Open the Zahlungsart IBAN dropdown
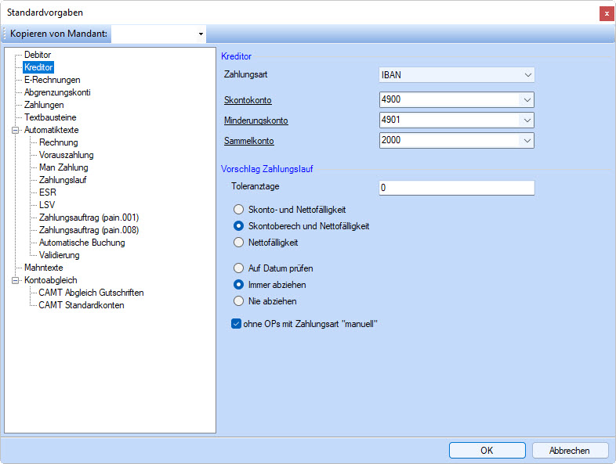Image resolution: width=616 pixels, height=464 pixels. point(527,75)
